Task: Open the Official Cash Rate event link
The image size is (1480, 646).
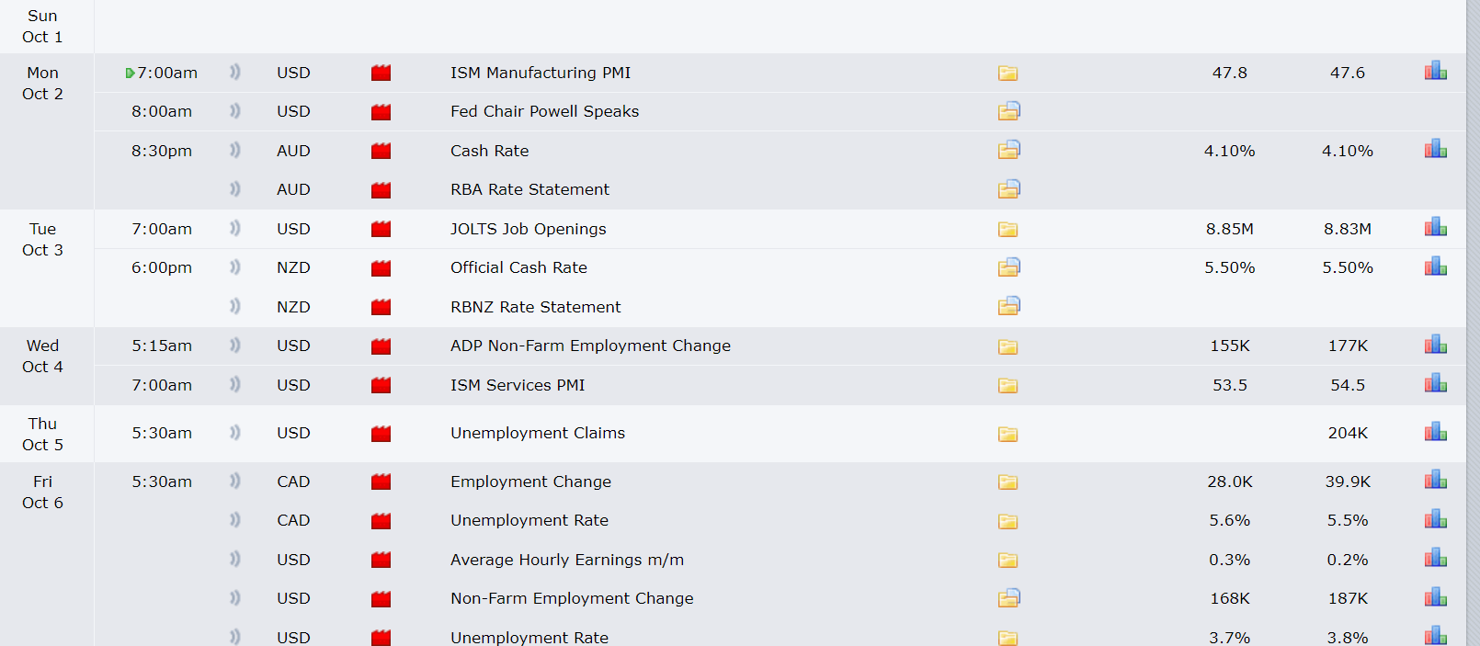Action: [x=518, y=267]
